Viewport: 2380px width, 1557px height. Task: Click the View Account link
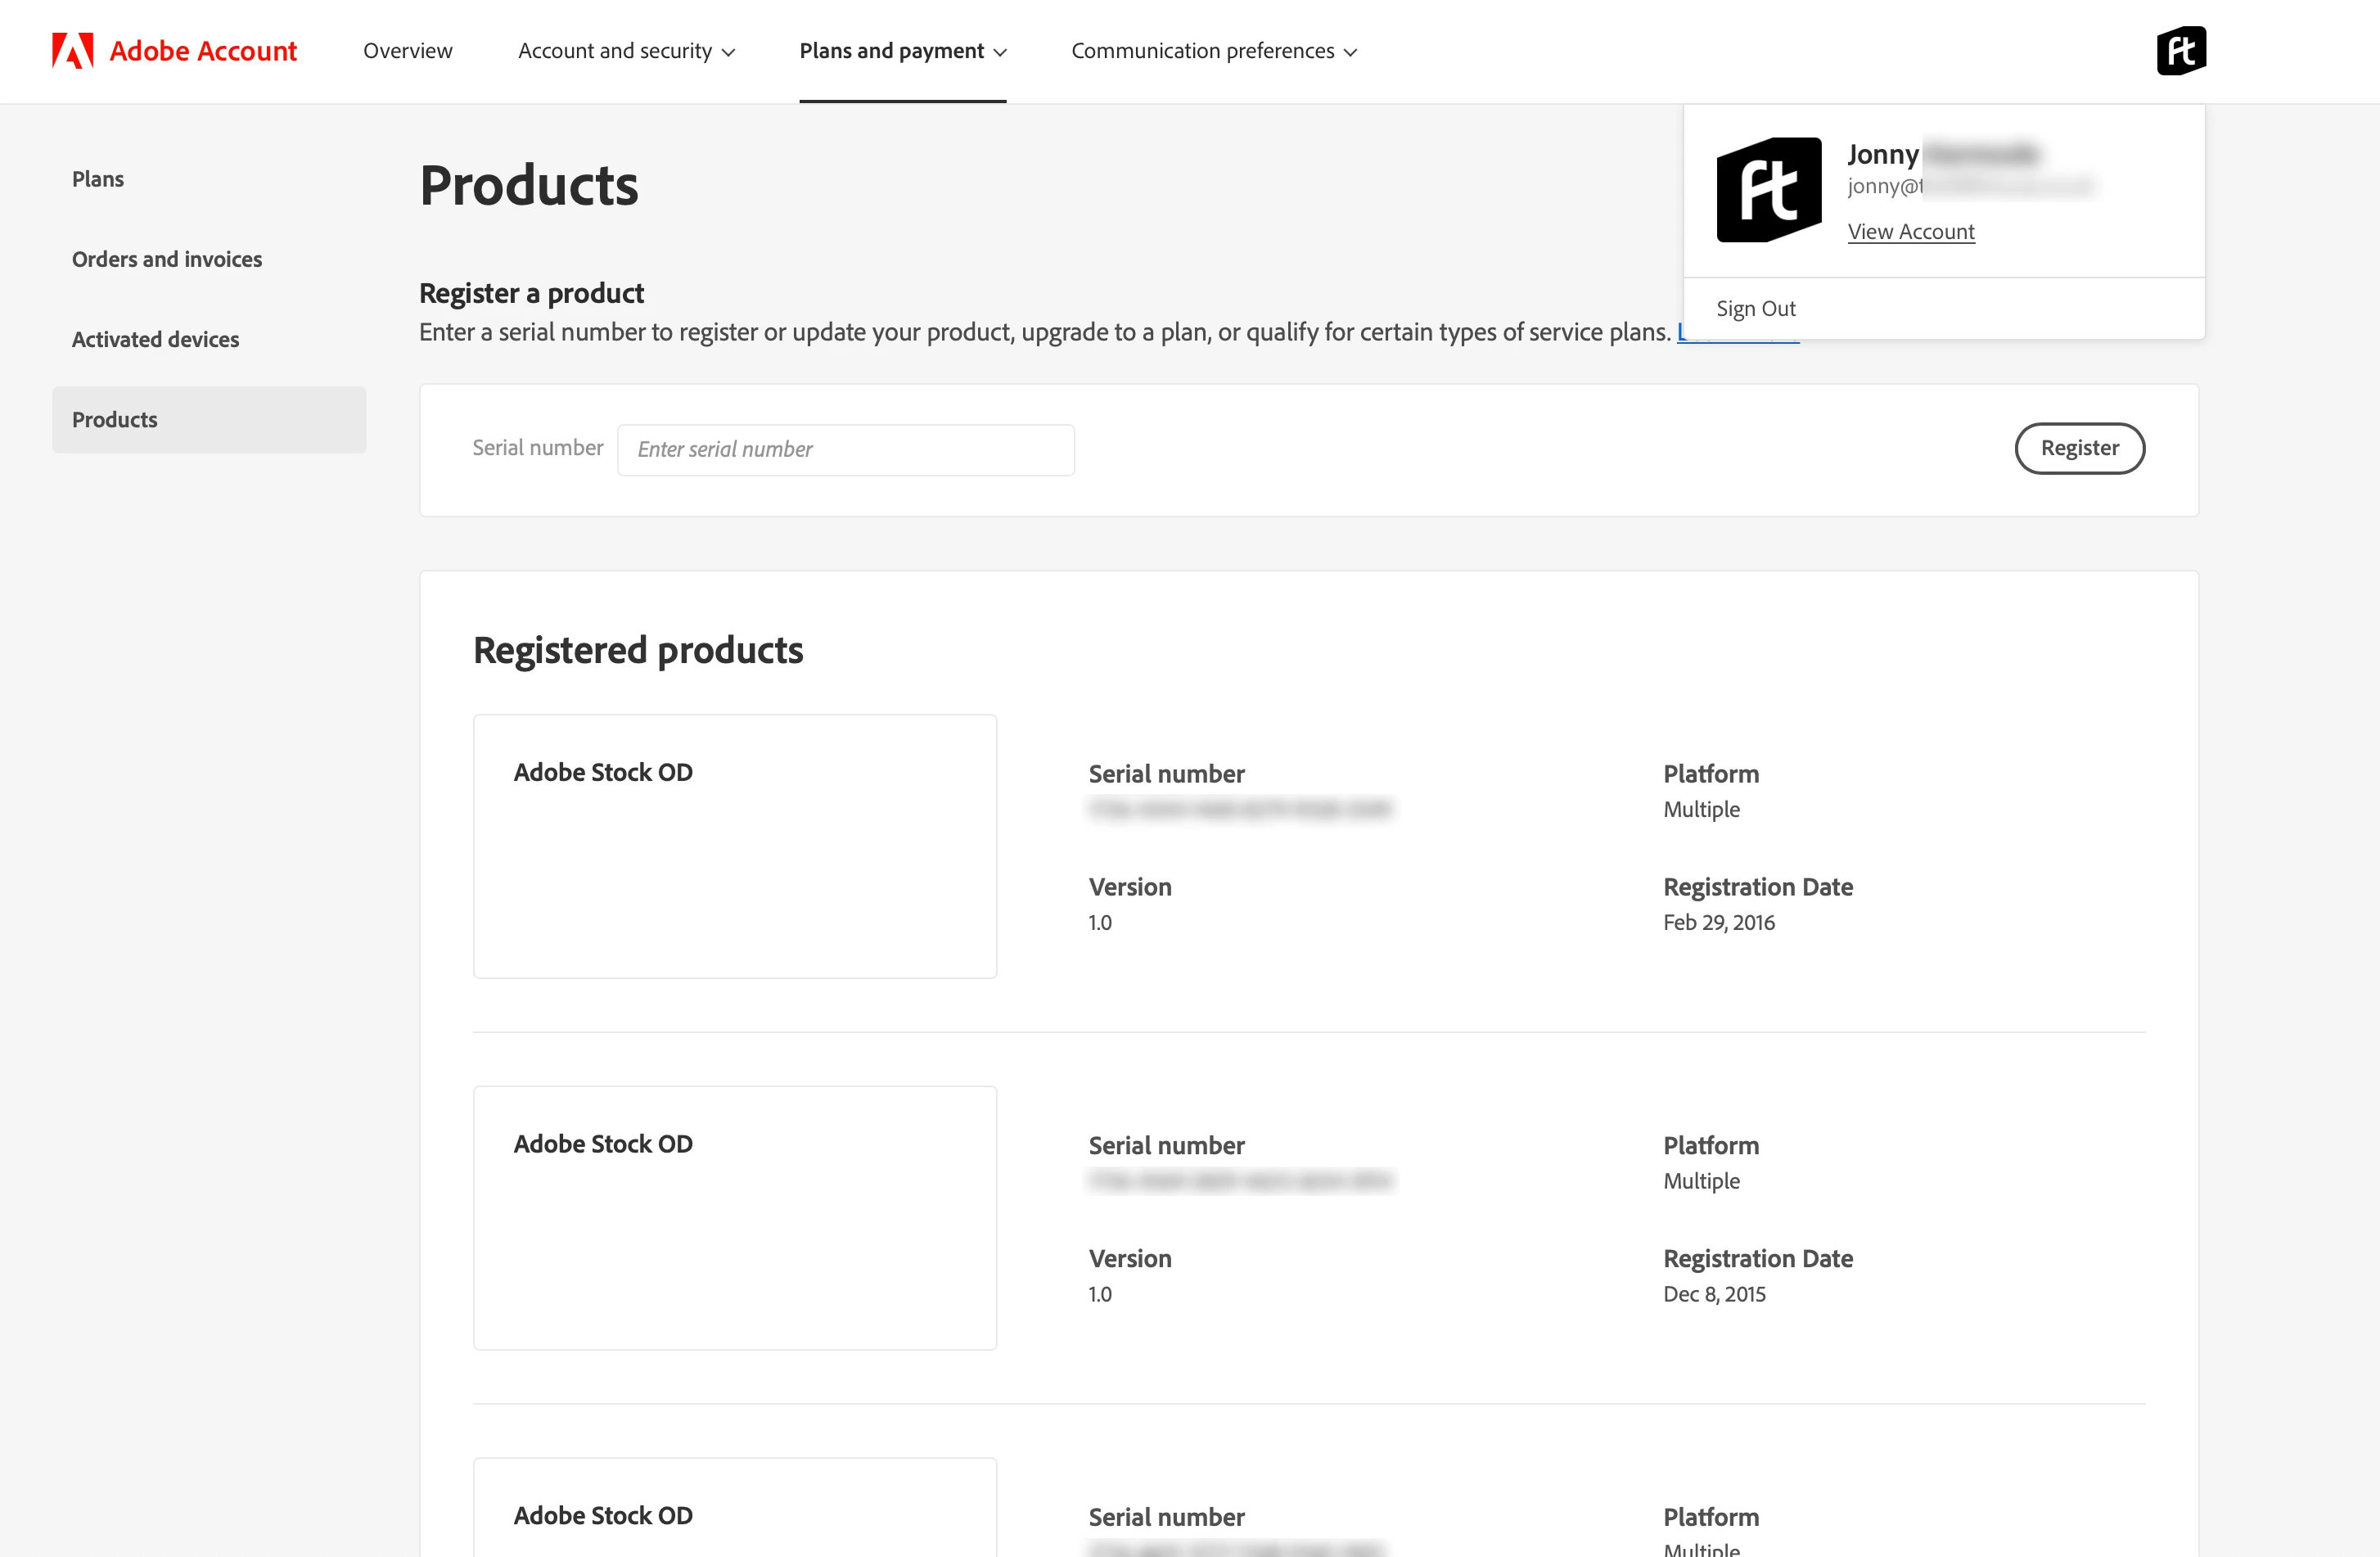(1910, 232)
